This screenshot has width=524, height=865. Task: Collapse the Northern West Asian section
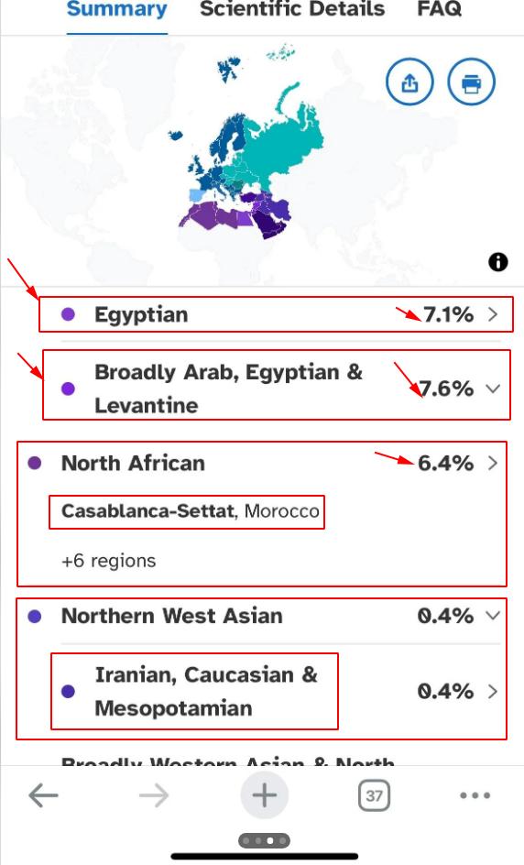493,615
